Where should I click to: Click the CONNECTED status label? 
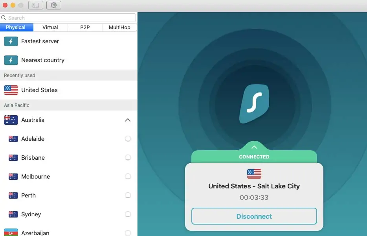click(254, 157)
